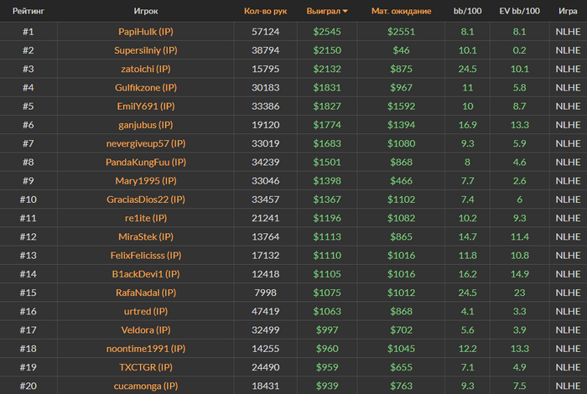The height and width of the screenshot is (394, 587).
Task: Open nevergiveup57 (IP) player page
Action: click(x=146, y=143)
